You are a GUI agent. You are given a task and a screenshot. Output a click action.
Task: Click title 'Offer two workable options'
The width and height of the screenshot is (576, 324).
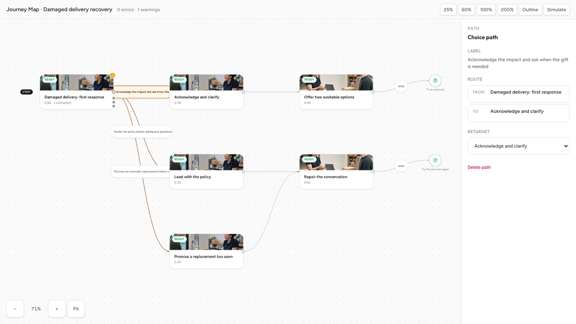pyautogui.click(x=329, y=97)
